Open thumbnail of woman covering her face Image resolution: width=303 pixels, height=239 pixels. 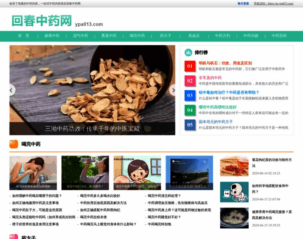(x=33, y=173)
